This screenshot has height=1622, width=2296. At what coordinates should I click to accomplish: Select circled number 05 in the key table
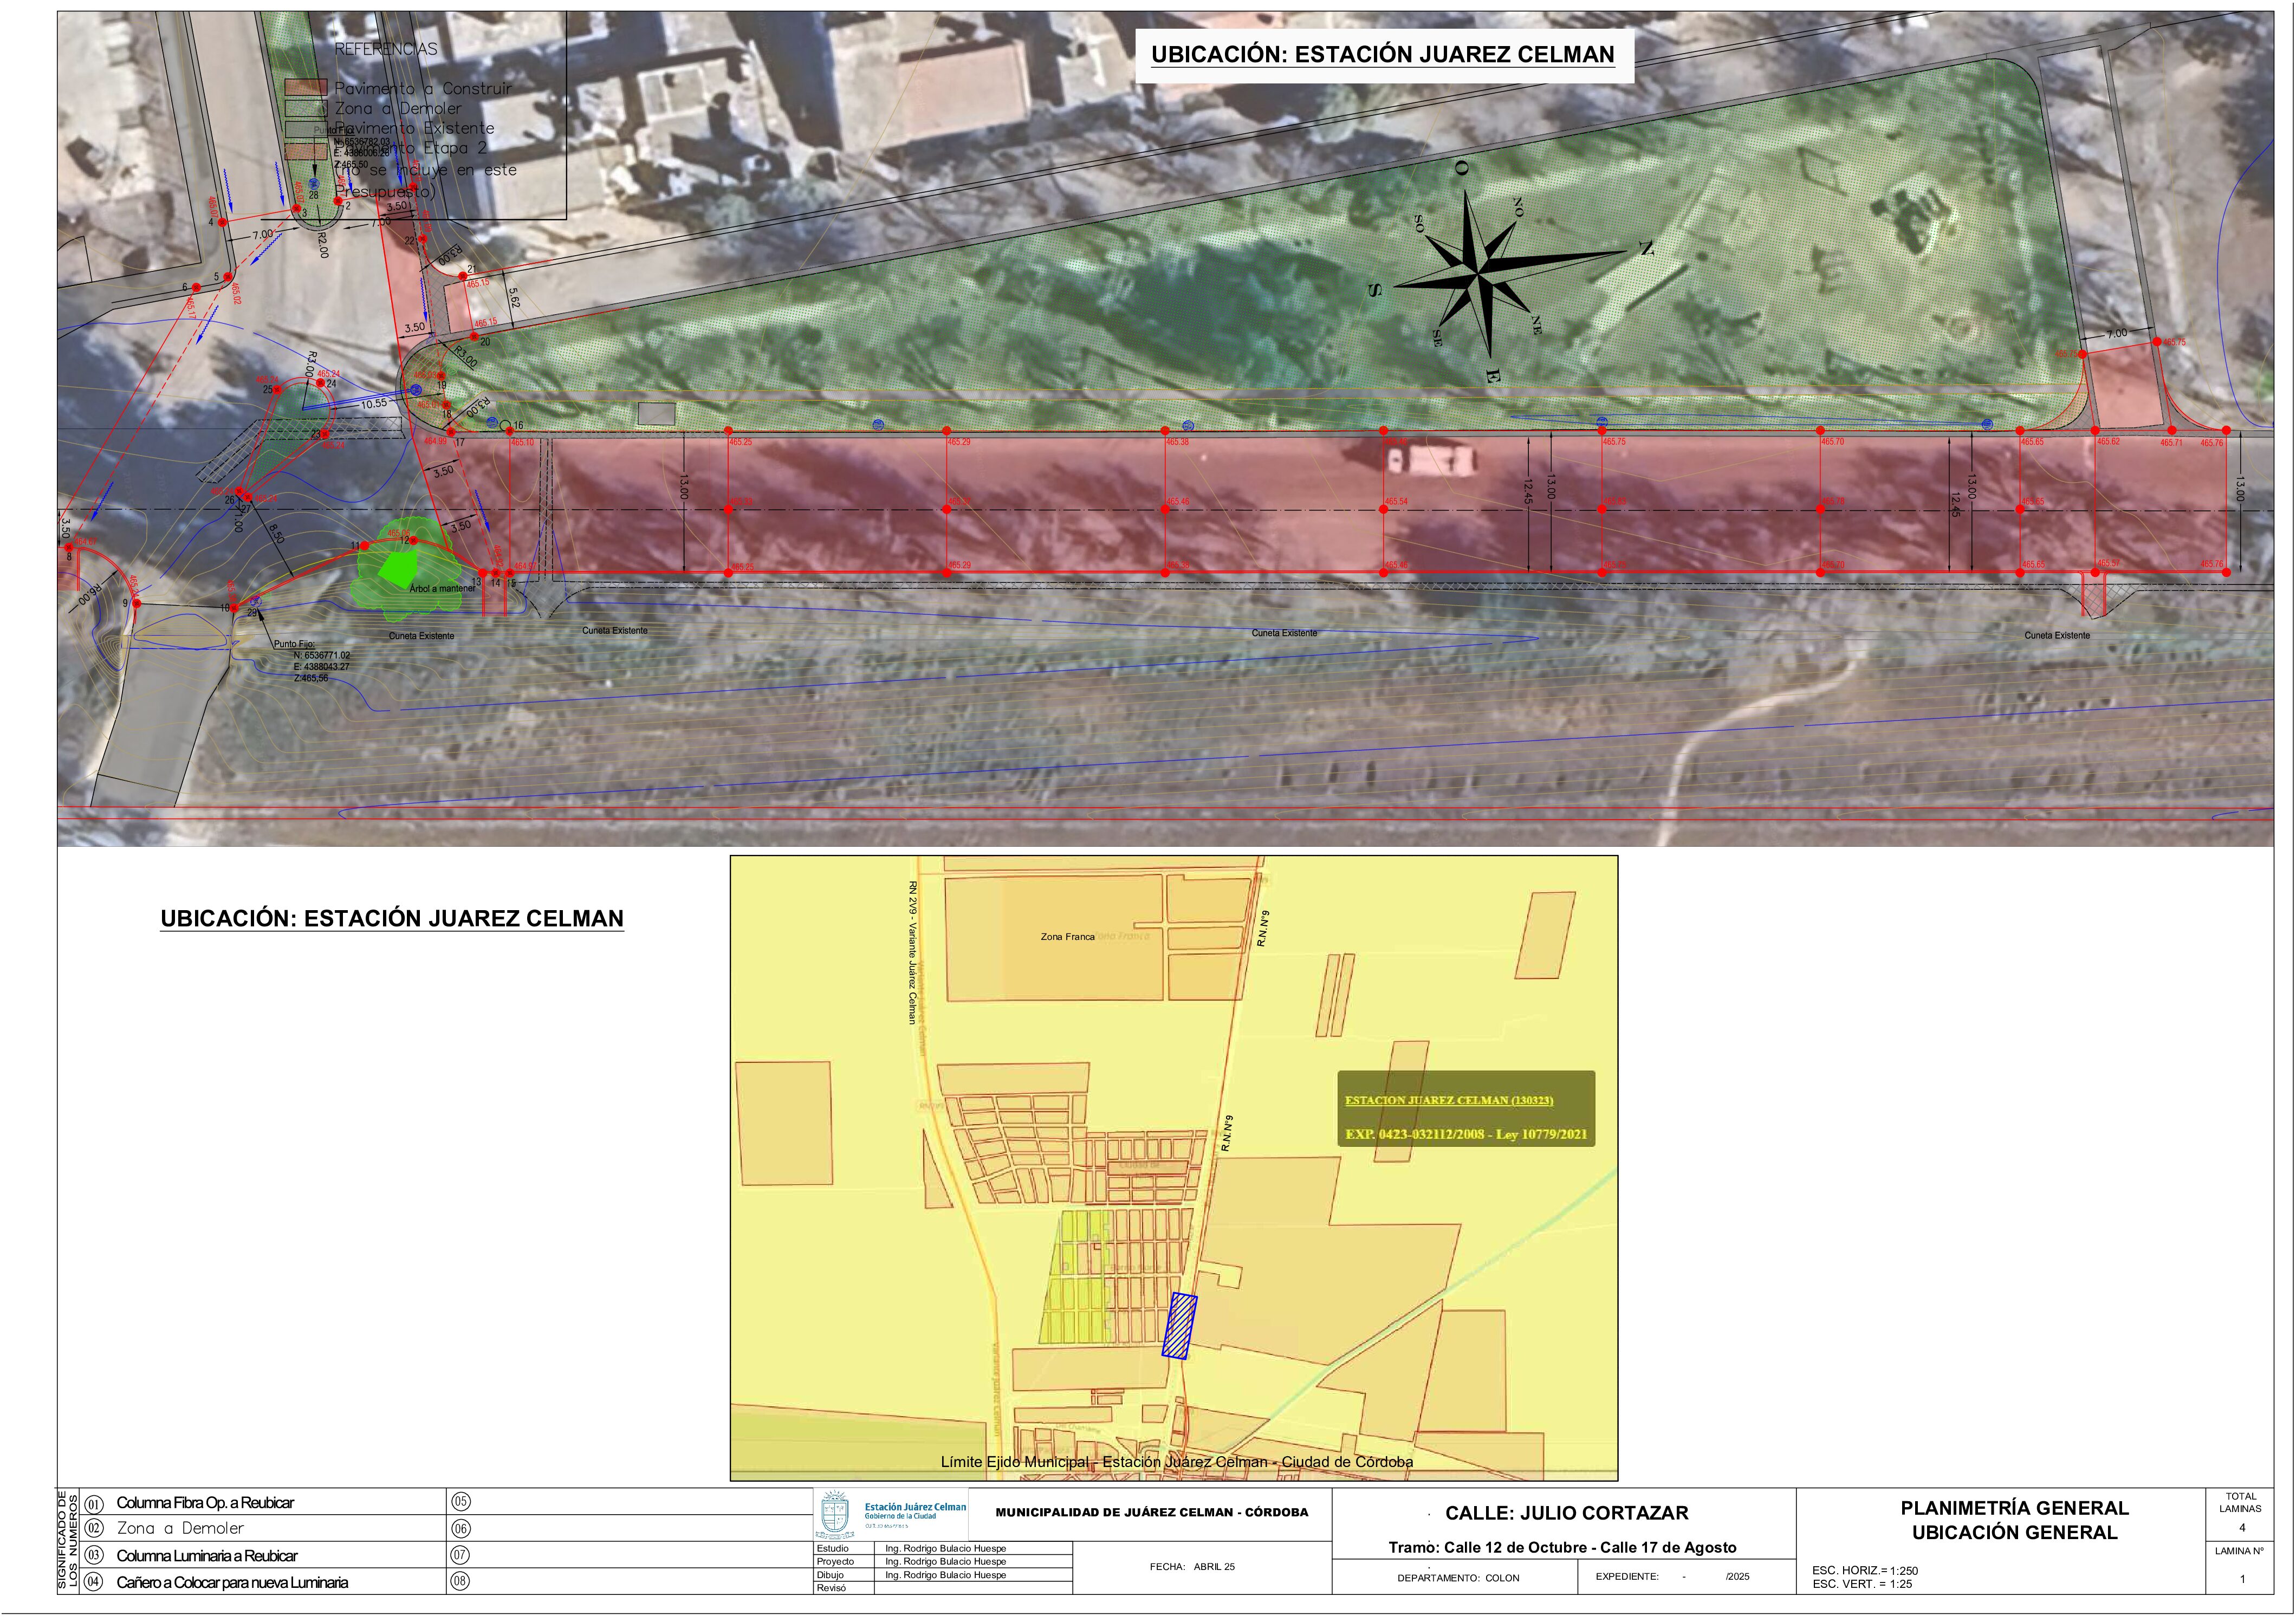461,1502
